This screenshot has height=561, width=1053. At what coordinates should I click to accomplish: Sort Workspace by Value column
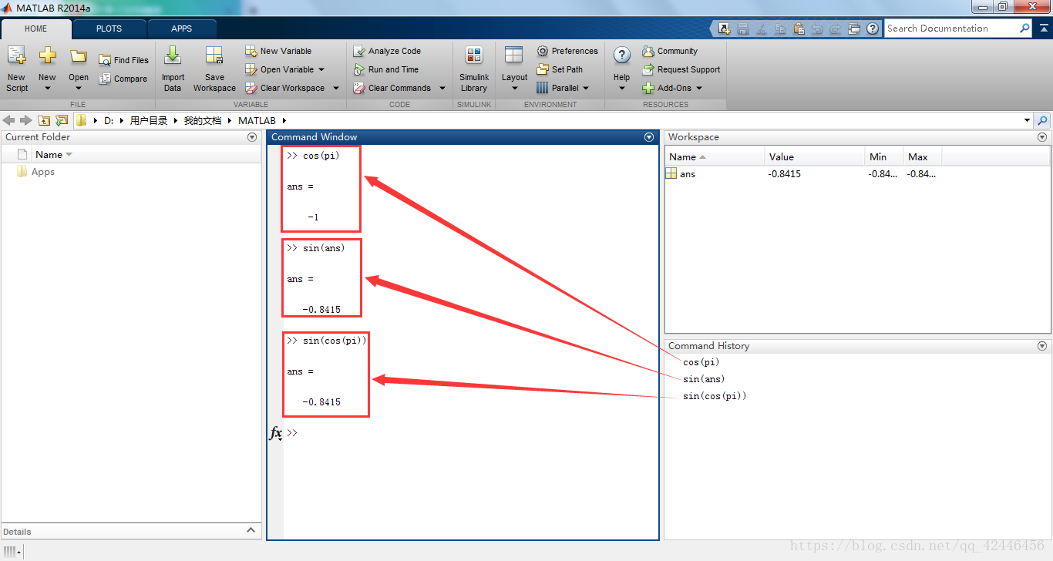point(815,156)
